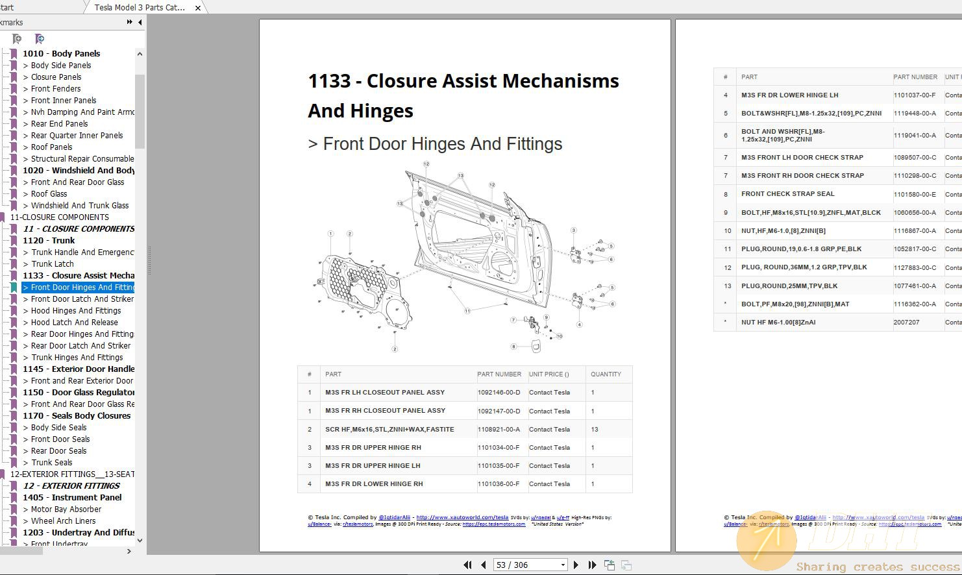Click the bookmark icon beside Motor Bay Absorber
Viewport: 962px width, 575px height.
pos(14,509)
